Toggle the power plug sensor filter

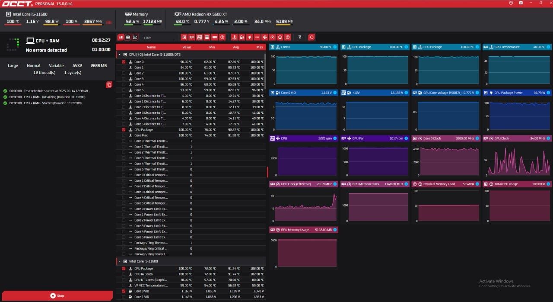(249, 37)
